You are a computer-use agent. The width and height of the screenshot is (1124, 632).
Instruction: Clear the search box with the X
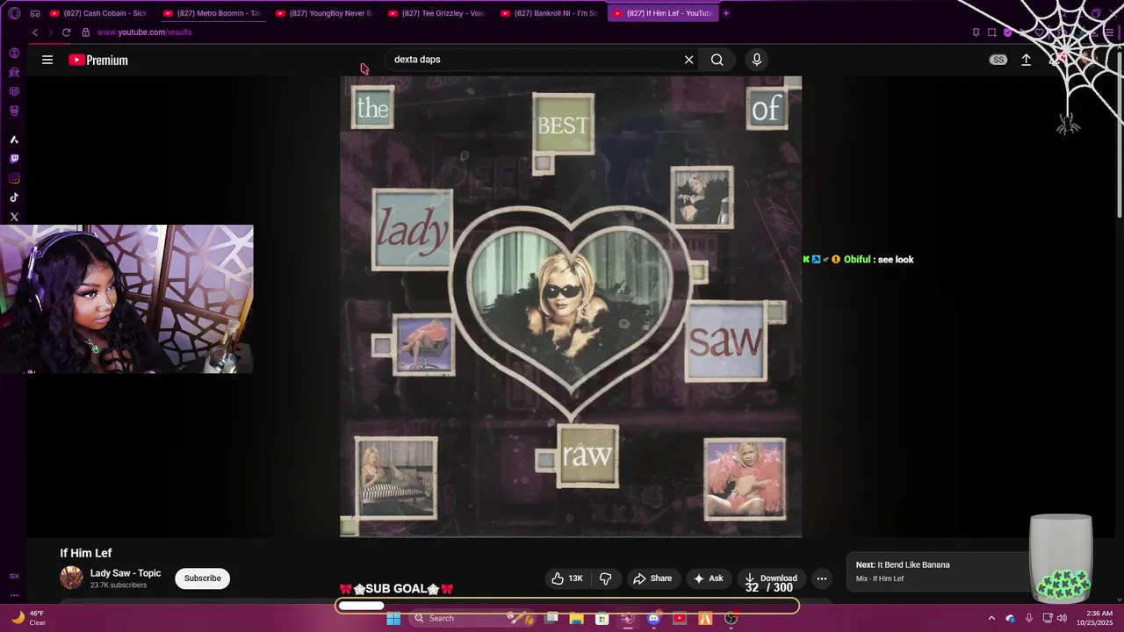689,60
